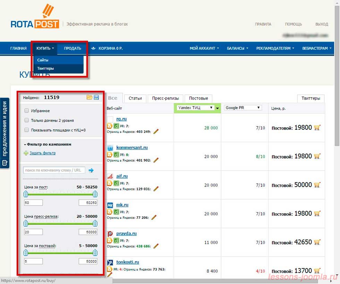Click the green d icon under mk.ru
The height and width of the screenshot is (284, 340).
click(x=116, y=212)
